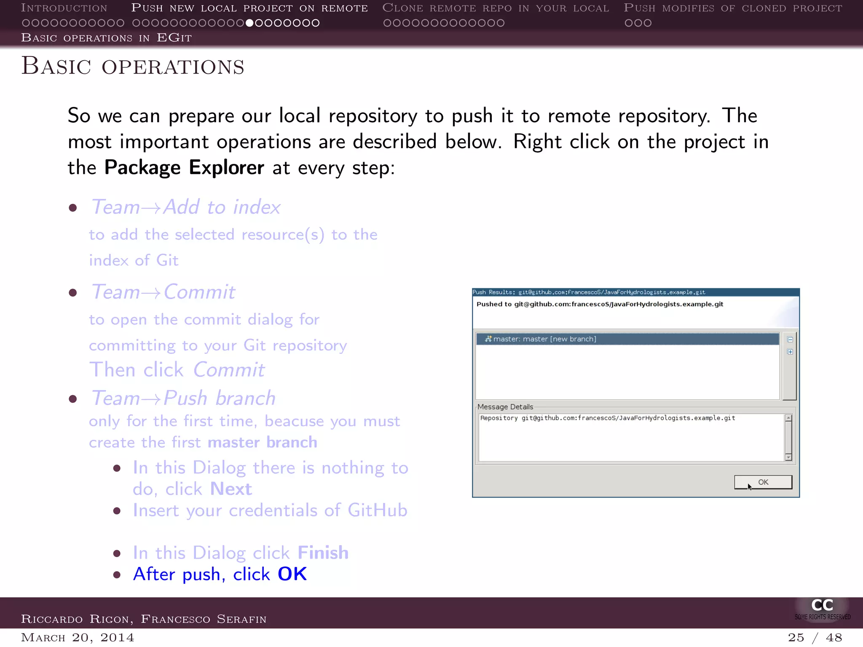
Task: Open the Clone remote repo in your local section
Action: [x=496, y=8]
